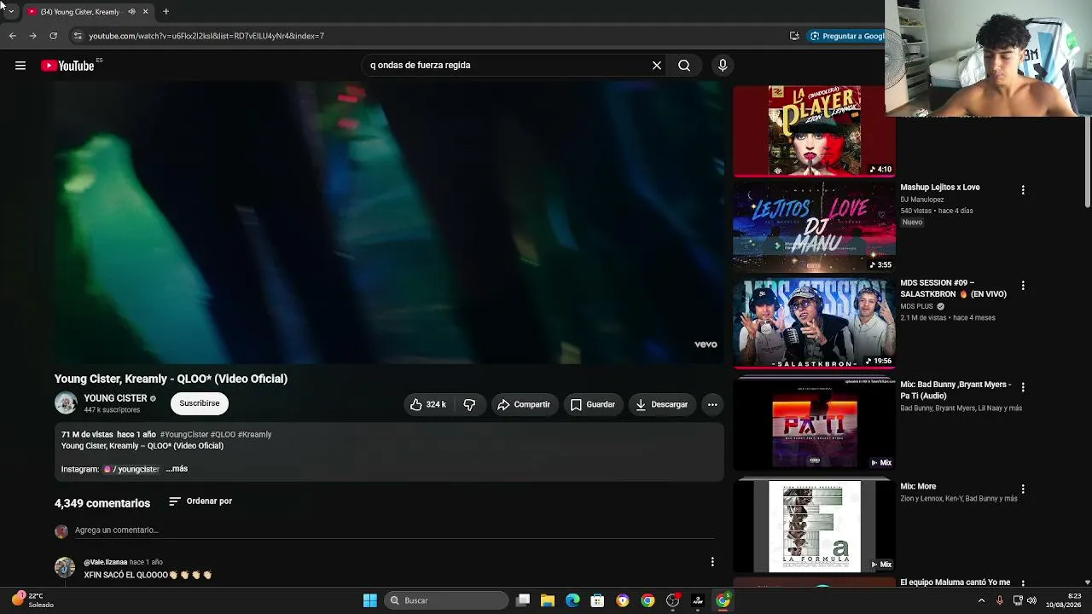Open a new browser tab
The height and width of the screenshot is (614, 1092).
point(166,12)
